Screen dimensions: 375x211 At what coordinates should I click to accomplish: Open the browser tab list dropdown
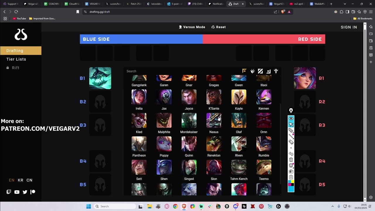(x=345, y=4)
